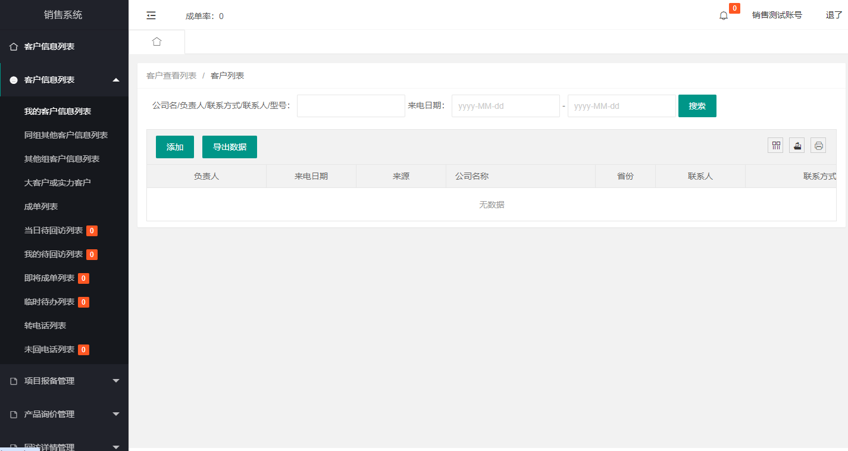
Task: Open the 销售测试账号 user menu
Action: point(777,15)
